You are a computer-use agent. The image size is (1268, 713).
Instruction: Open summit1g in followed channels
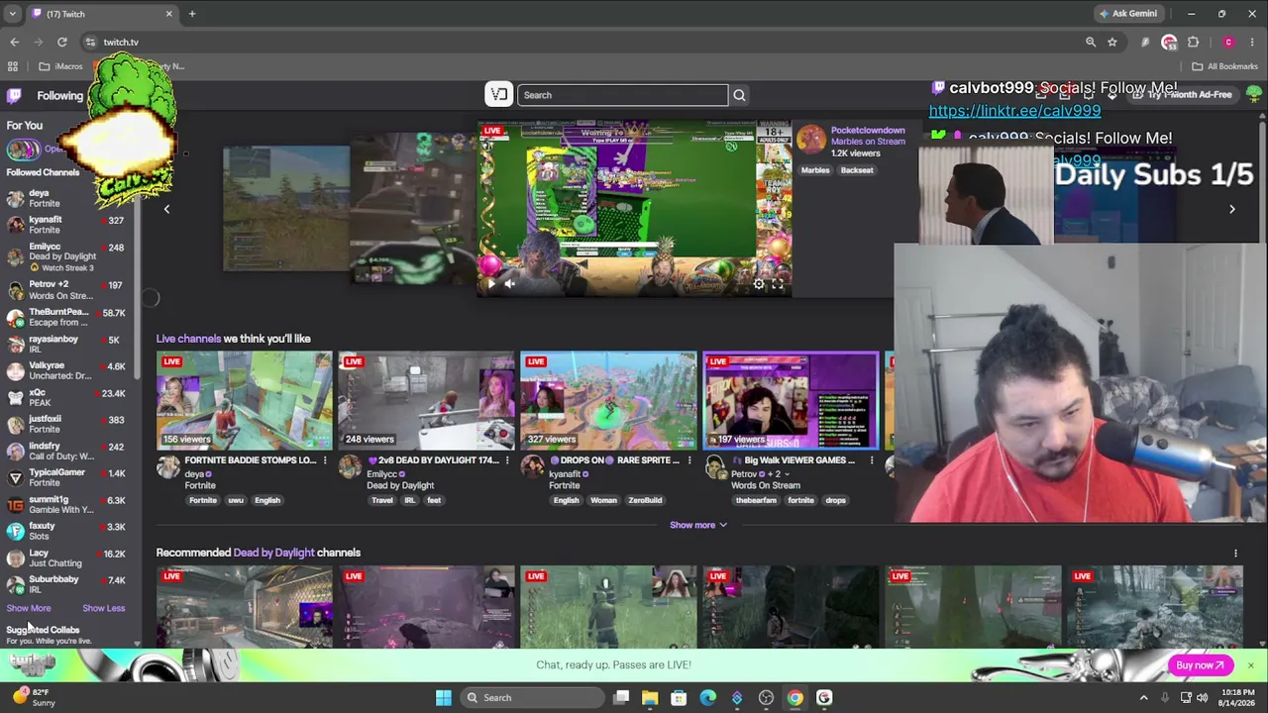67,504
